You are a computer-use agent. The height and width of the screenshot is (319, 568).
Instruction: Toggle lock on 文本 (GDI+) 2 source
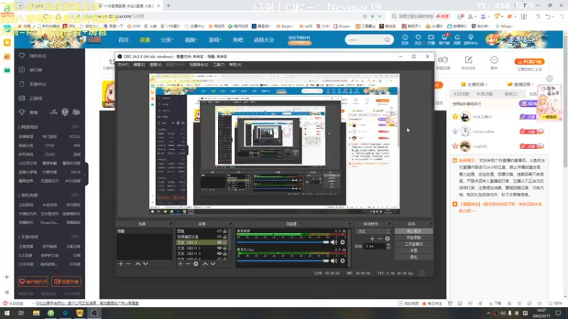tap(225, 248)
